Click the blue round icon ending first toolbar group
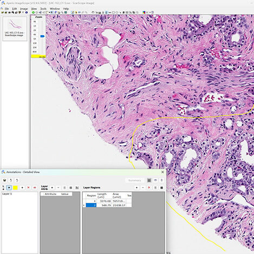This screenshot has height=254, width=254. point(27,12)
